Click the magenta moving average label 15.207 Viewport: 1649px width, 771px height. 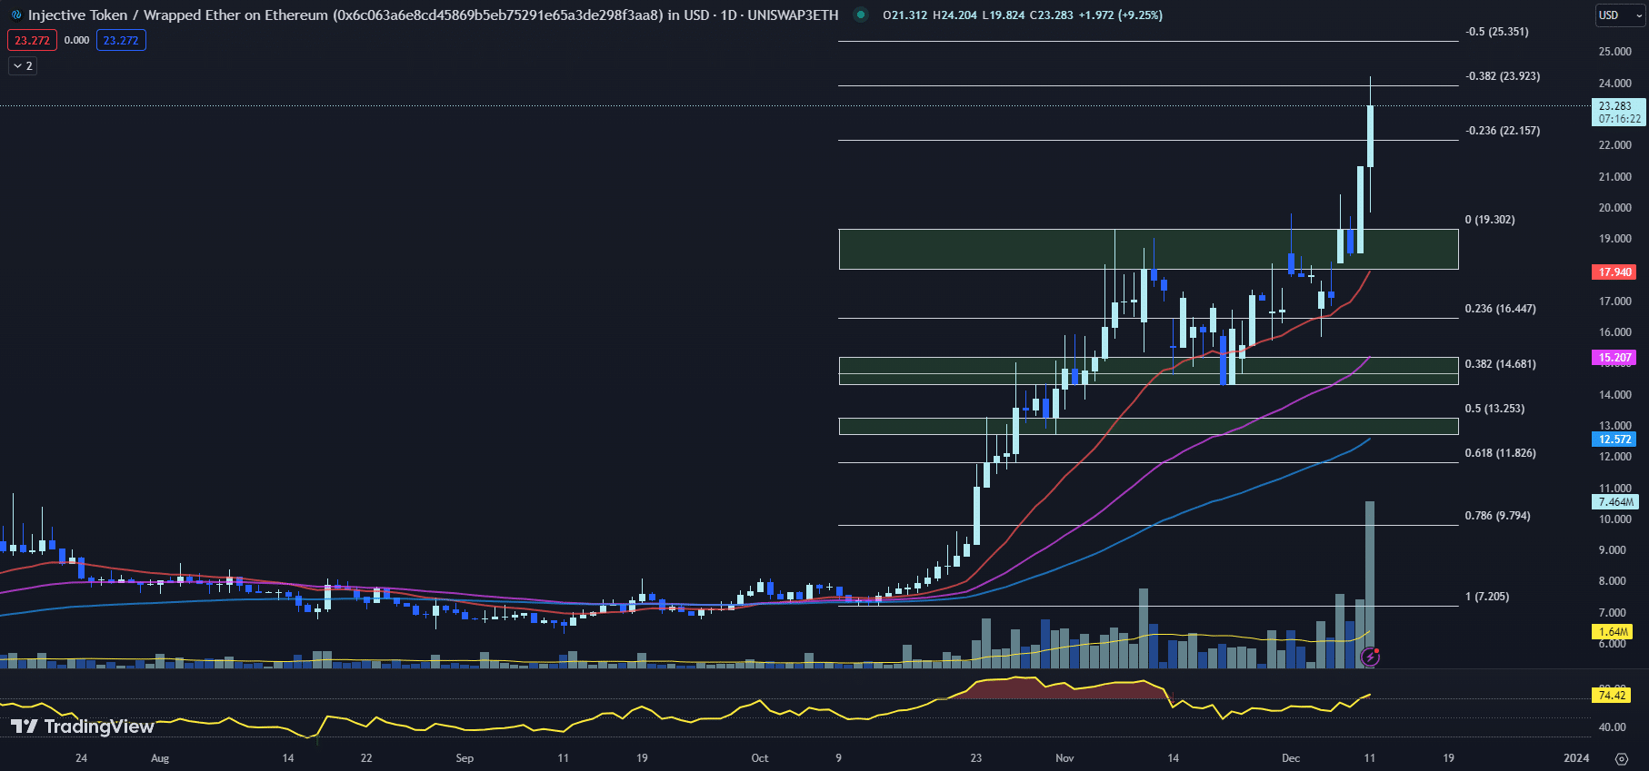1614,358
